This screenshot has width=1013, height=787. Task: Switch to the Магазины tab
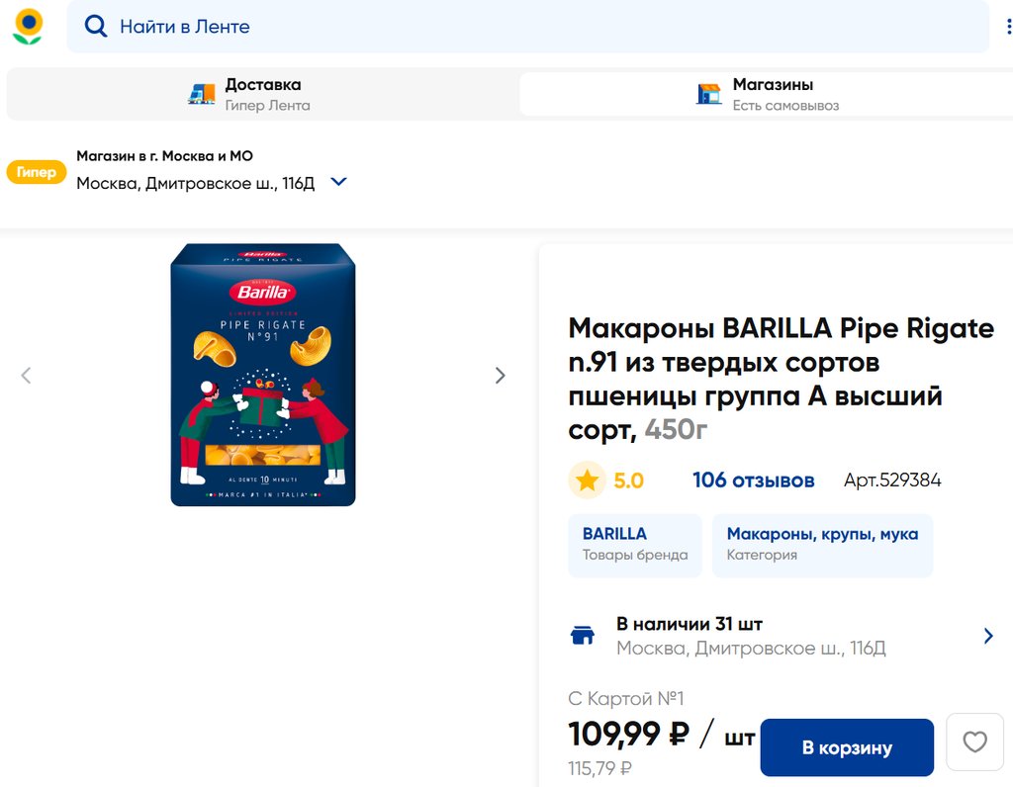(772, 94)
